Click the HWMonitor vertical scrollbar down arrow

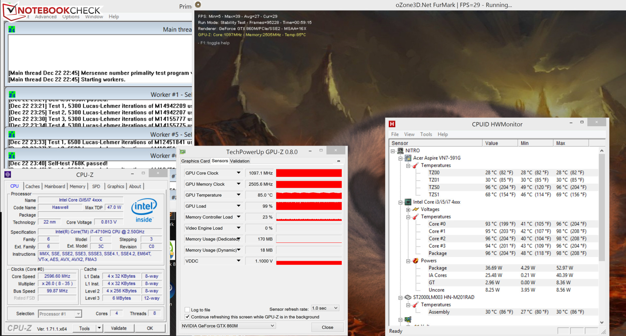tap(602, 322)
